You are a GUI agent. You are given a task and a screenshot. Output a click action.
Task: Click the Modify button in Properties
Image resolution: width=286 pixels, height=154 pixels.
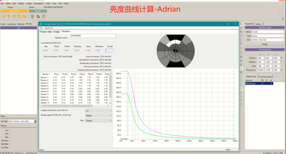tap(265, 44)
